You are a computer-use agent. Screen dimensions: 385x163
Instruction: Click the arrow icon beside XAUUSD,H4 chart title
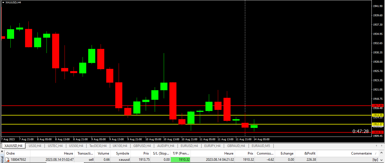coord(3,2)
